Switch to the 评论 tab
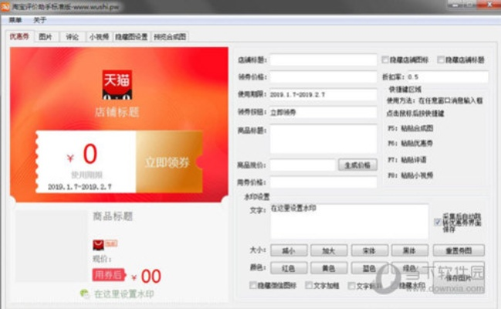Screen dimensions: 501x309 [73, 37]
